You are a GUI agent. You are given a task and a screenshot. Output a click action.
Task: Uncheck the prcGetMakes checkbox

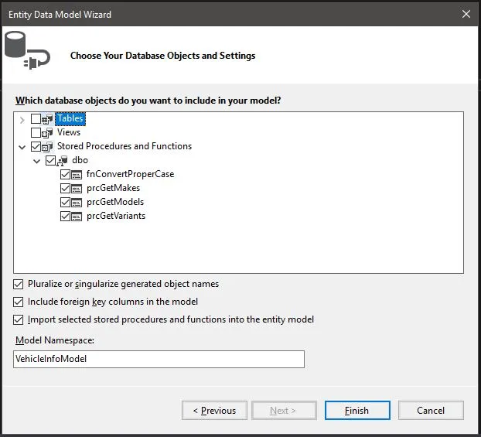tap(65, 188)
